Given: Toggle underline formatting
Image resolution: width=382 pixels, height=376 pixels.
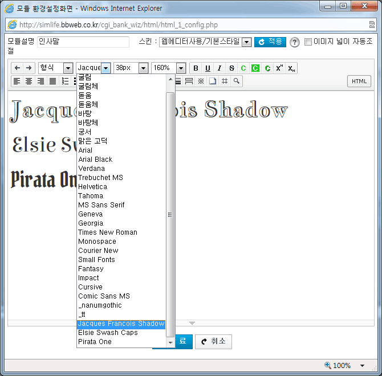Looking at the screenshot, I should (208, 68).
